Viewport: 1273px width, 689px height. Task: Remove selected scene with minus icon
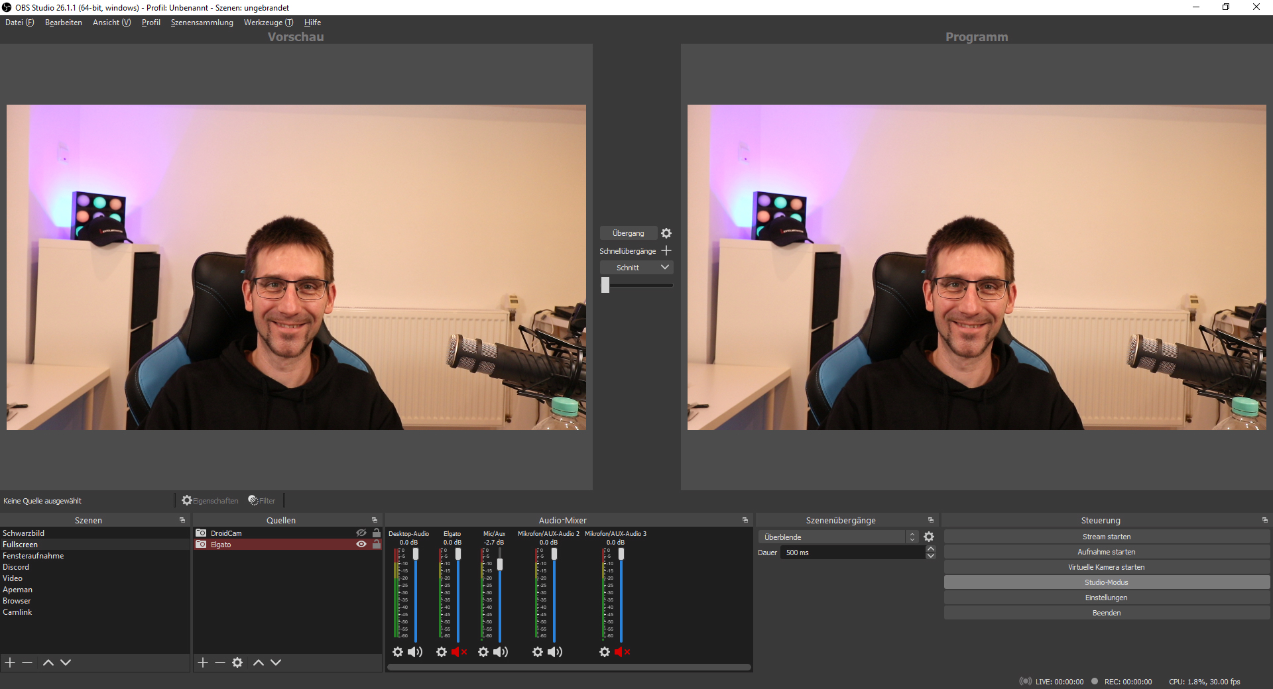(x=27, y=662)
